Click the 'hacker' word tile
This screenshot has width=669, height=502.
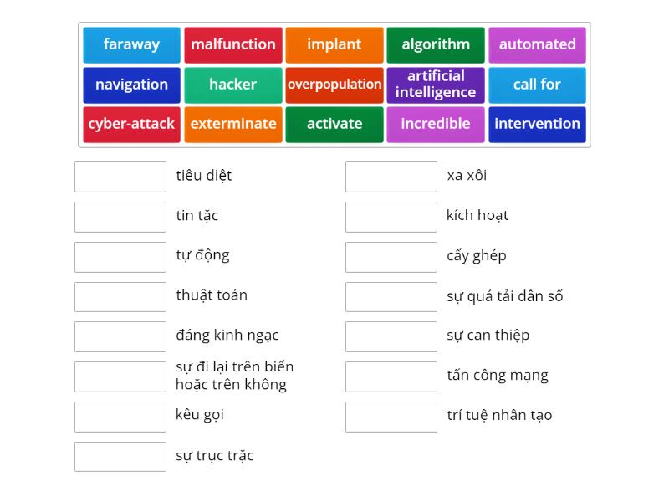point(233,85)
